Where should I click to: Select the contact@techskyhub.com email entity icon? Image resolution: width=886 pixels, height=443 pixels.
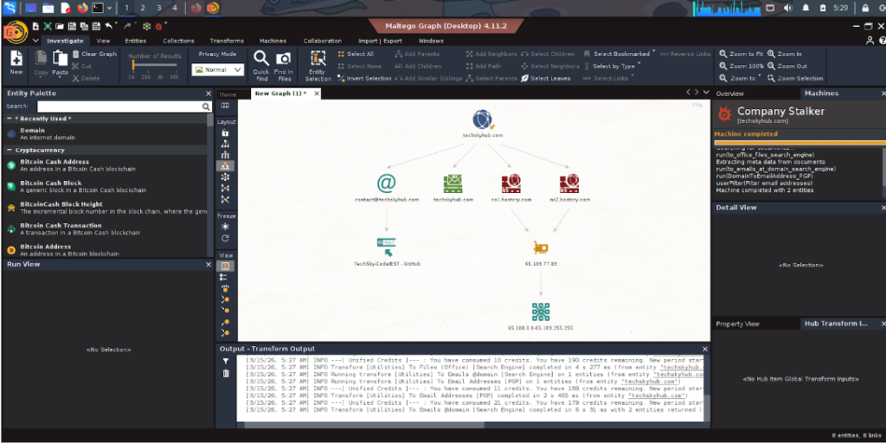(386, 183)
